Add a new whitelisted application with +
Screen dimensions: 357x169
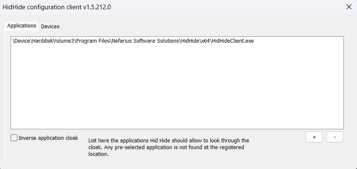point(314,137)
